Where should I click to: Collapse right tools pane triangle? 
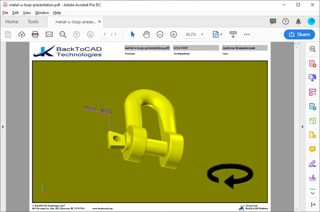(302, 127)
